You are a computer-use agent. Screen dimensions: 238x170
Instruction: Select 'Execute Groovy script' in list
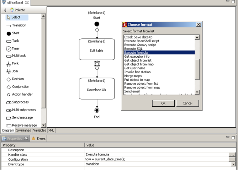pos(141,45)
